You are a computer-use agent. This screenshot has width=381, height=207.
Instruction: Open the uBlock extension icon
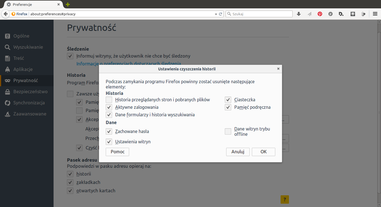click(331, 14)
